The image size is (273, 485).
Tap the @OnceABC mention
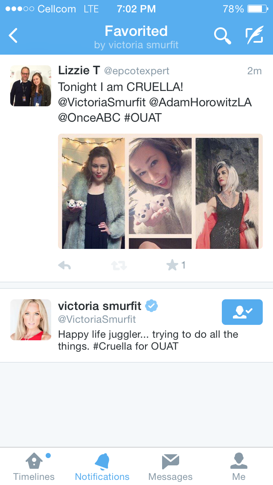89,117
